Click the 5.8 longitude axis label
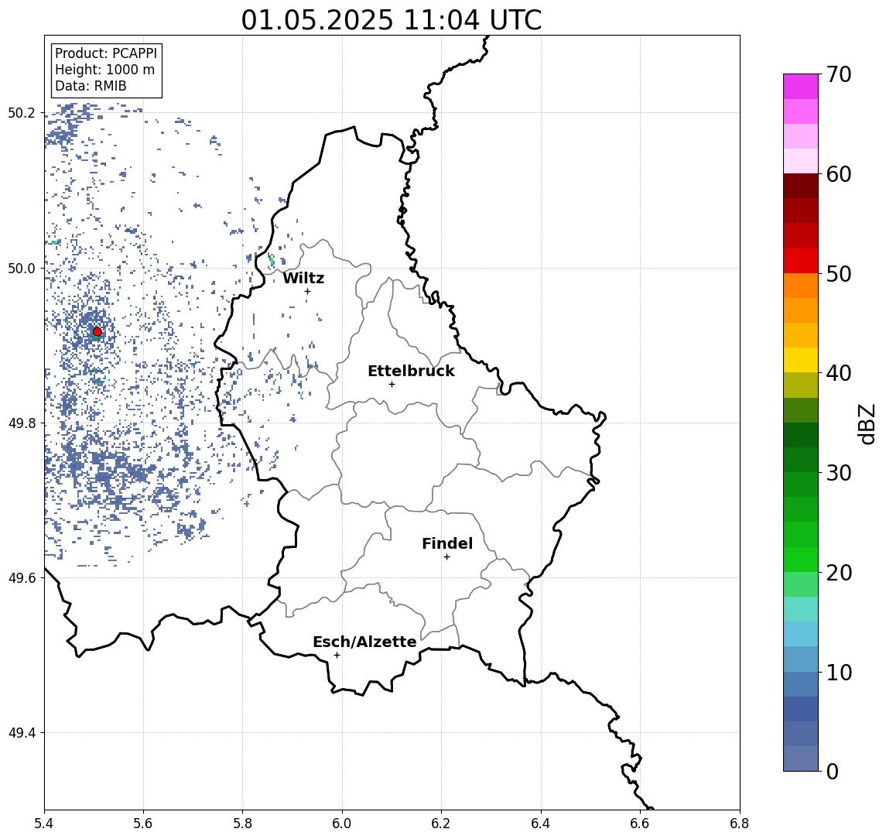 [x=243, y=824]
